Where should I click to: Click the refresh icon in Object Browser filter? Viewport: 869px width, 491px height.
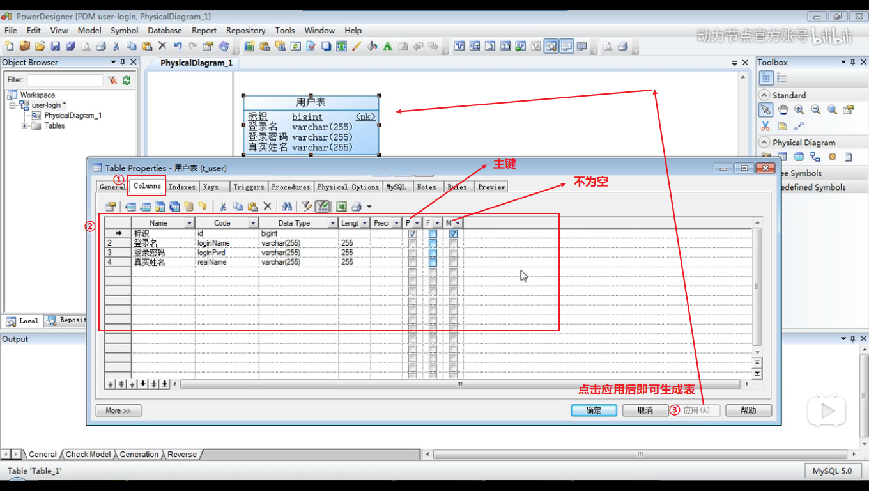click(x=127, y=80)
